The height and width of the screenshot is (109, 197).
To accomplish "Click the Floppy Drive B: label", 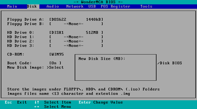I will coord(25,24).
